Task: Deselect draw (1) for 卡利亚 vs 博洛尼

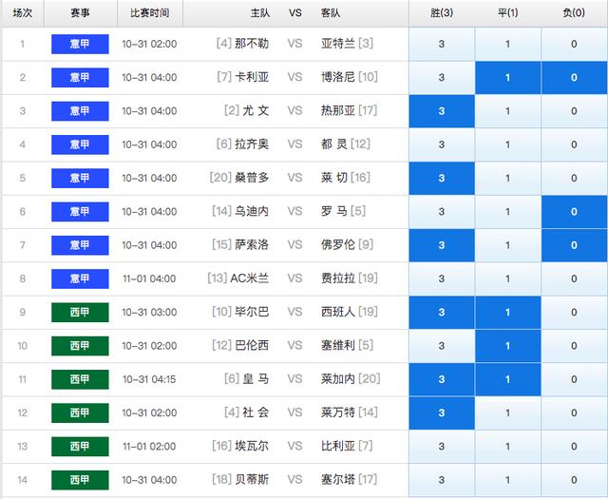Action: point(508,78)
